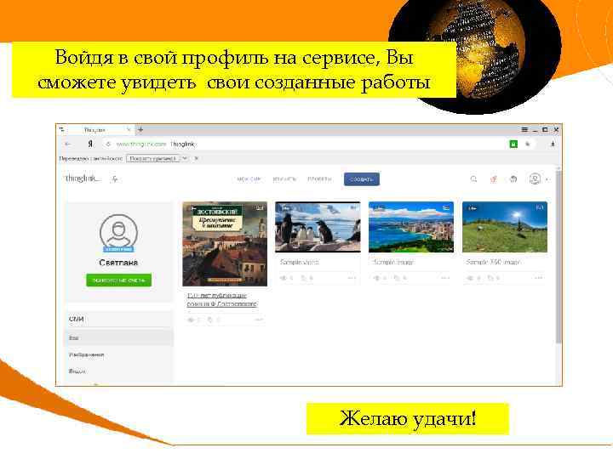
Task: Click the show original button in translate bar
Action: tap(153, 158)
